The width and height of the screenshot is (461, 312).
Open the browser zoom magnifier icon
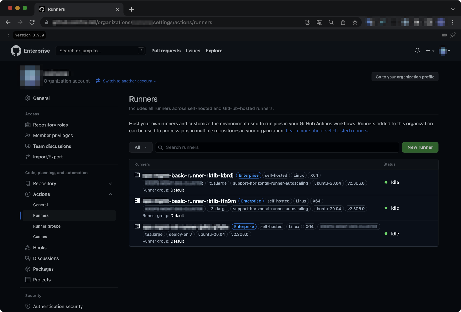click(x=331, y=22)
